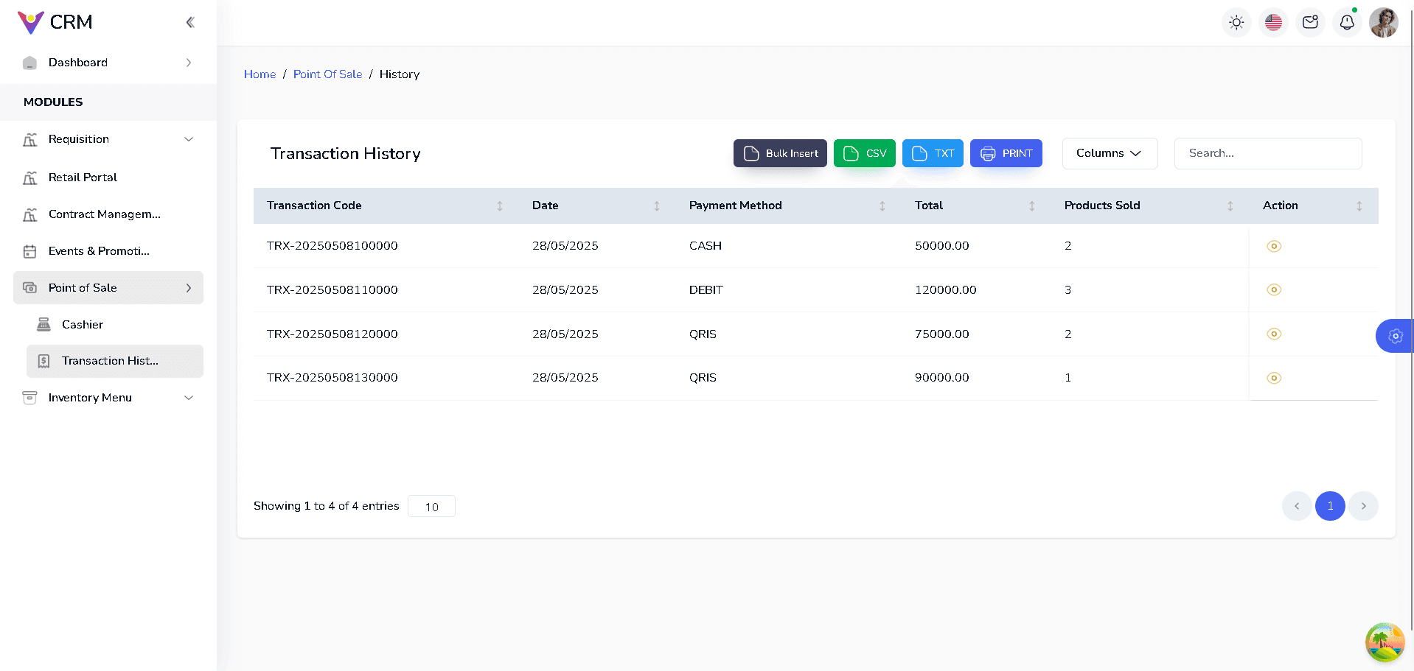
Task: Click the palm tree widget icon
Action: [1384, 642]
